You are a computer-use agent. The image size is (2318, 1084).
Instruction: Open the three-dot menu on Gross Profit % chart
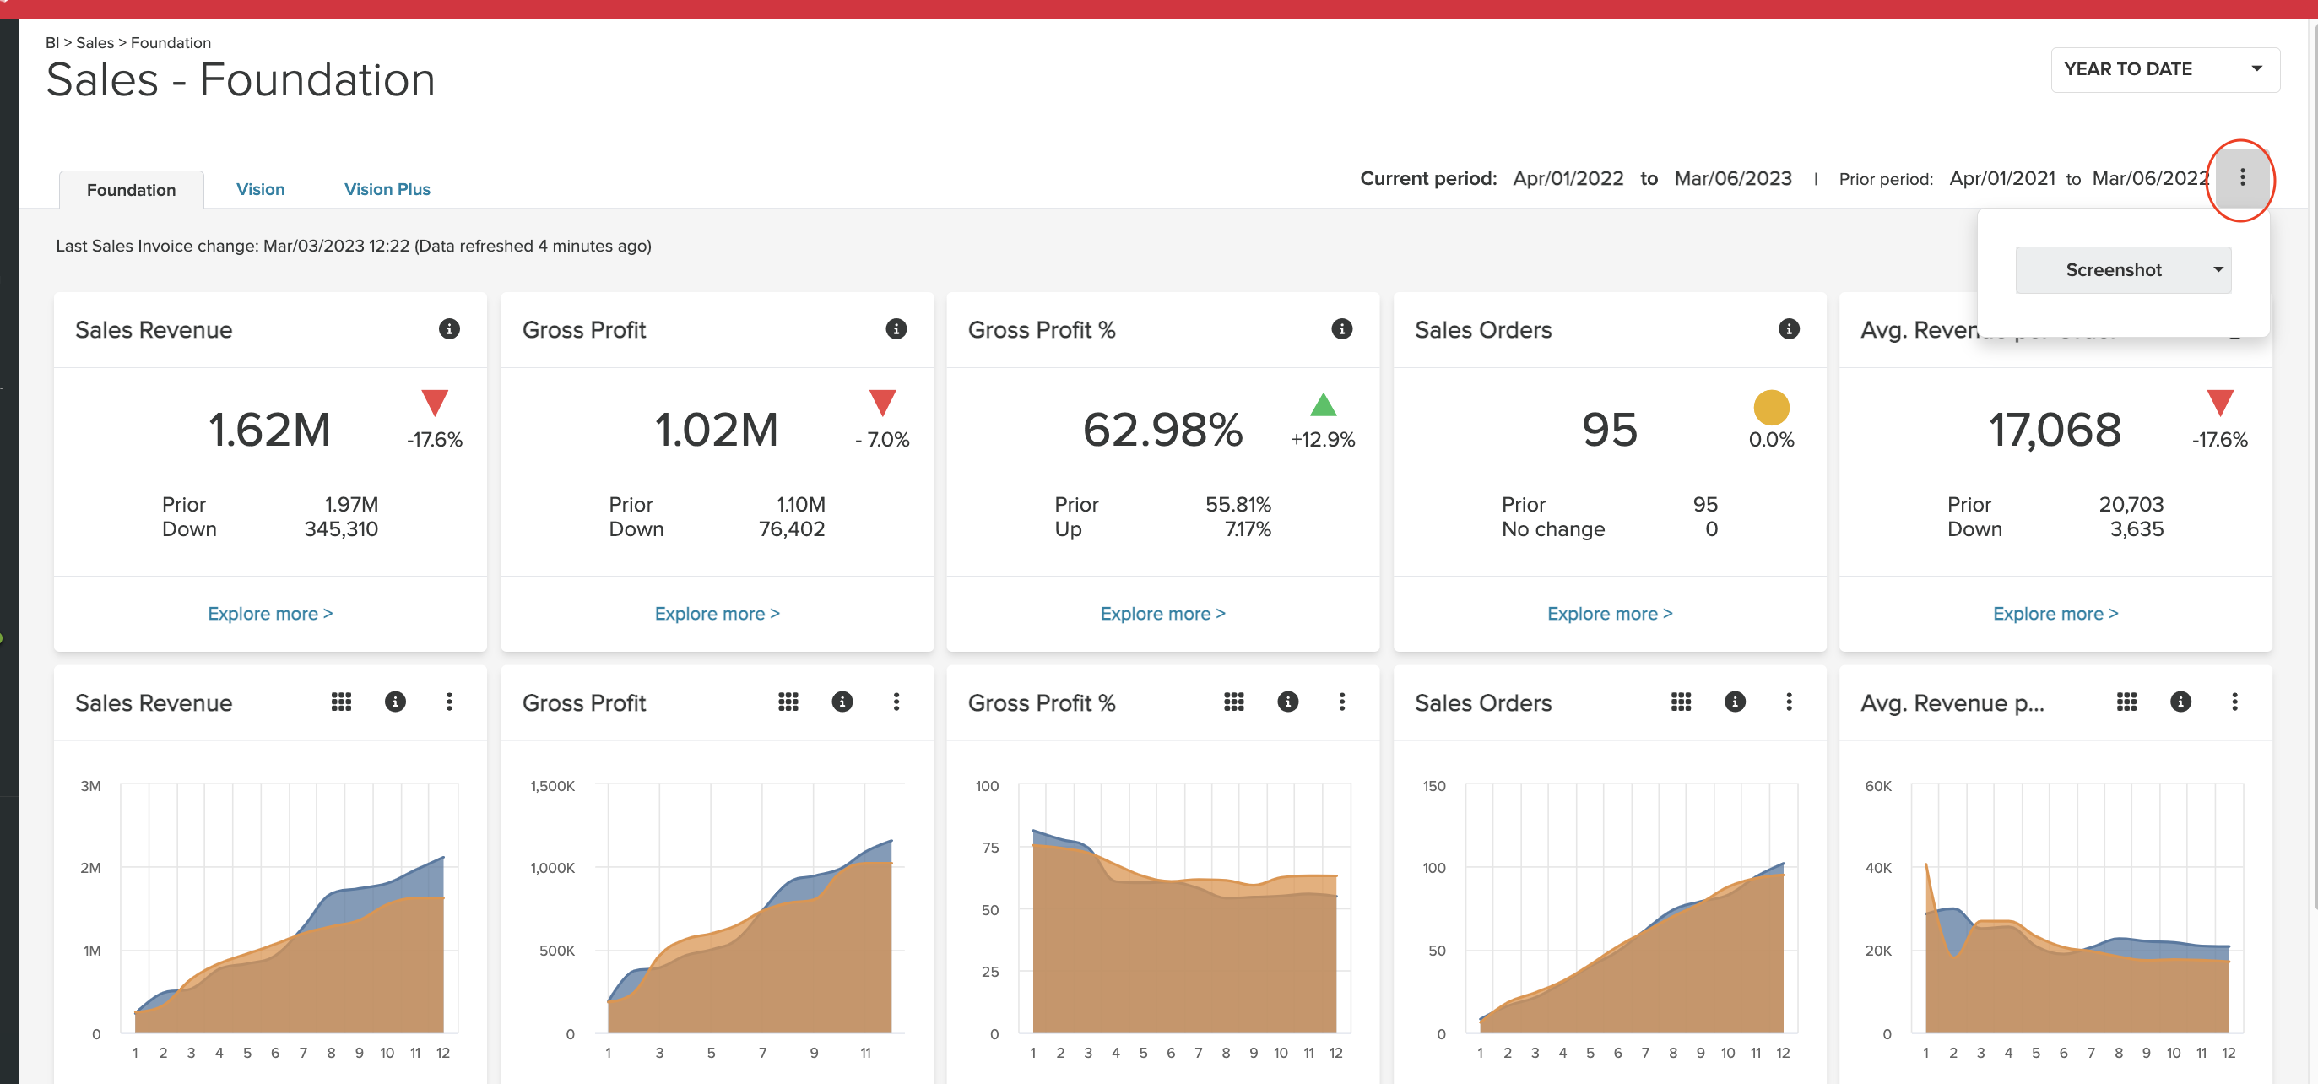click(x=1341, y=702)
